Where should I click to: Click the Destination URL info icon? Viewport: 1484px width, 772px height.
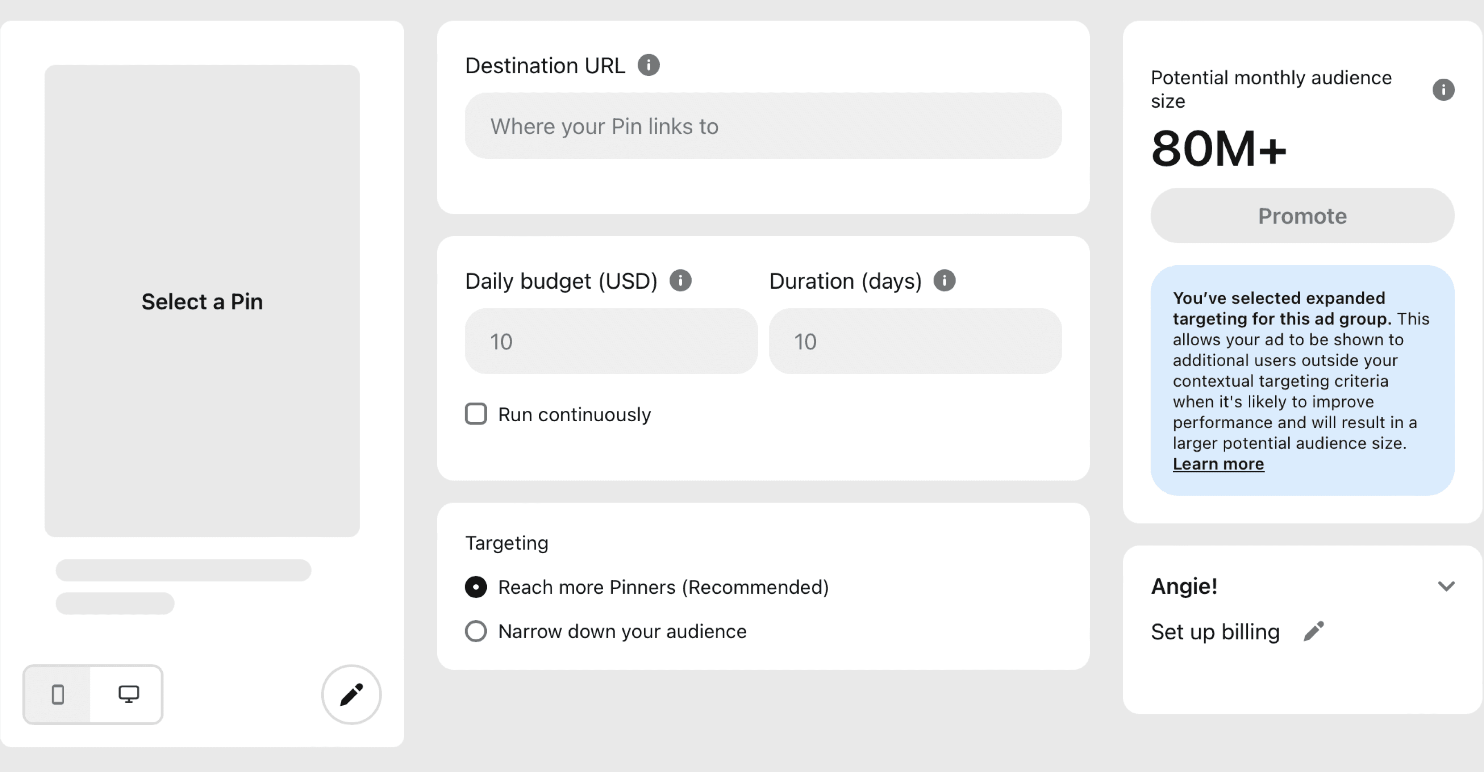[x=648, y=65]
